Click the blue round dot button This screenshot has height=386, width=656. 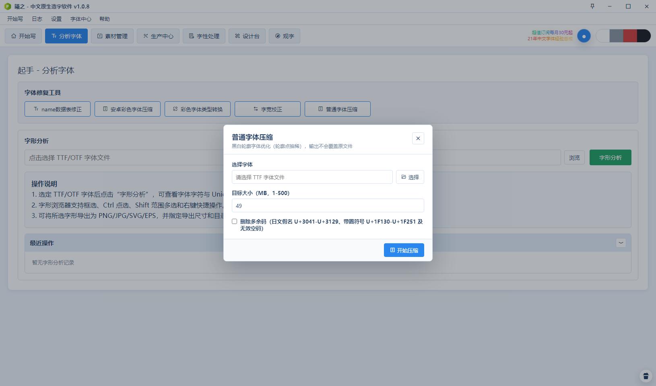584,36
